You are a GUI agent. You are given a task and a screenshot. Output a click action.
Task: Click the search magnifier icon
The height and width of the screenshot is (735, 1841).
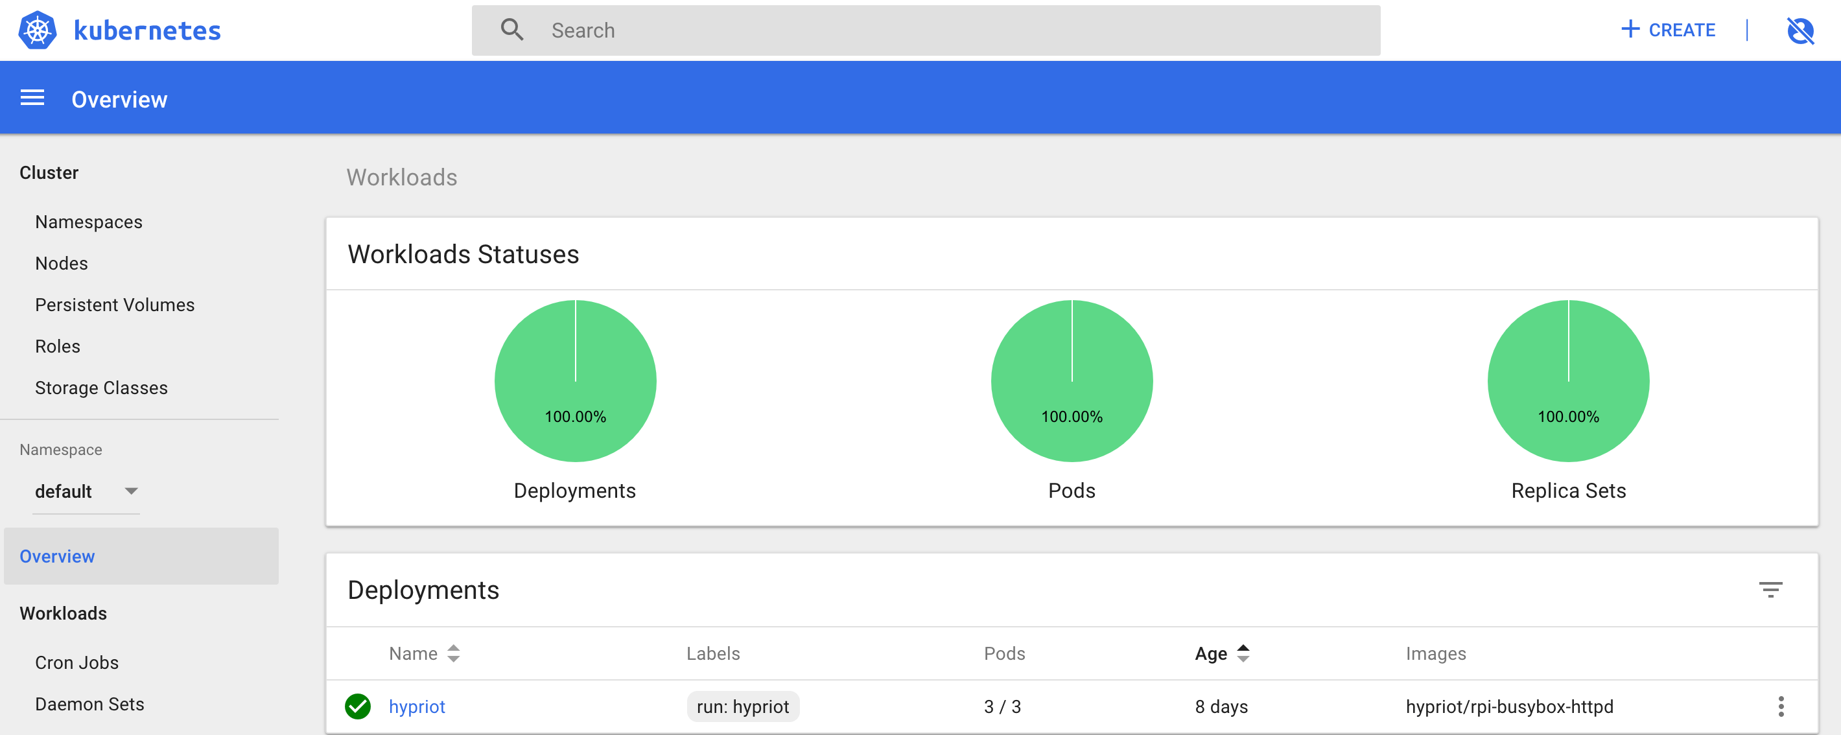click(511, 30)
